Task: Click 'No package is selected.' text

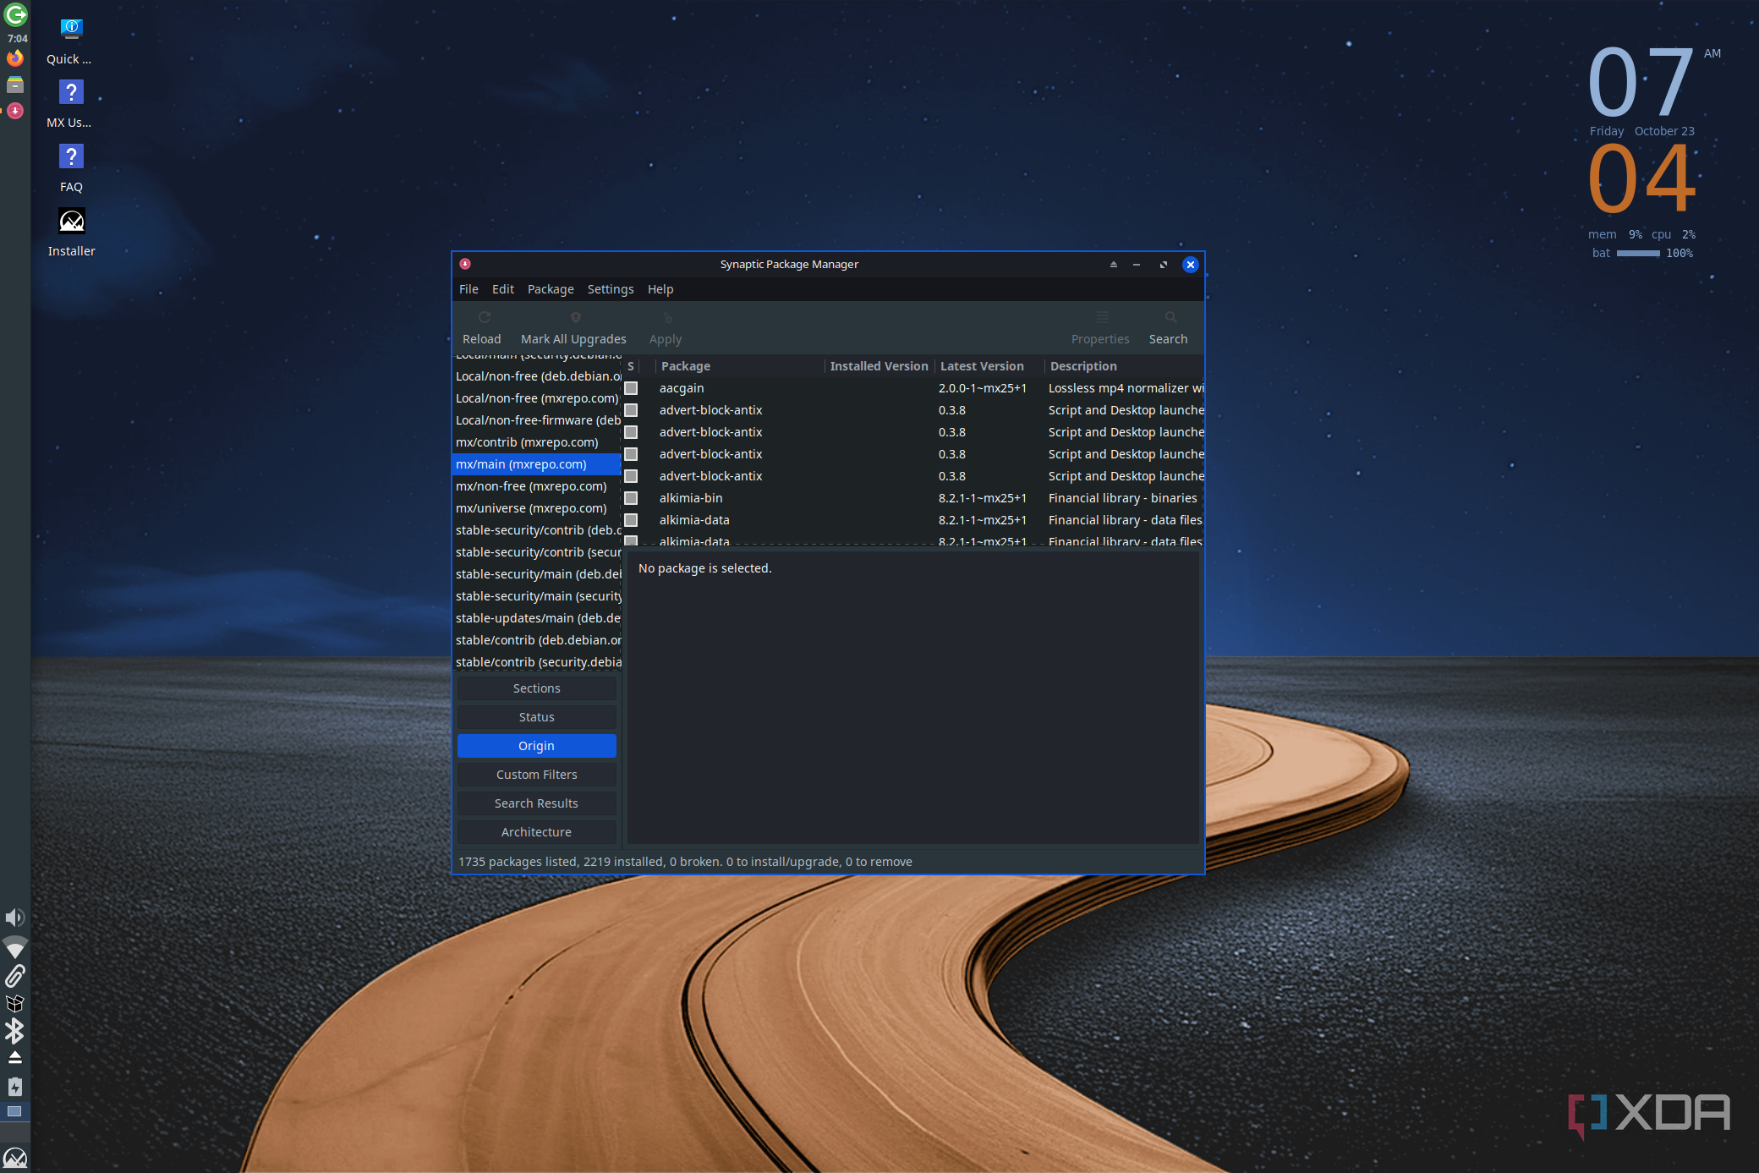Action: coord(705,568)
